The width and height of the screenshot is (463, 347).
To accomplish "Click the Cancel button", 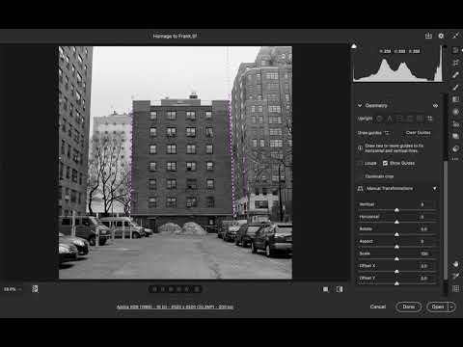I will coord(378,307).
